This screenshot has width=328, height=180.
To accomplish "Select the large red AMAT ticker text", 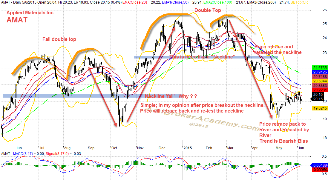I will pyautogui.click(x=17, y=20).
